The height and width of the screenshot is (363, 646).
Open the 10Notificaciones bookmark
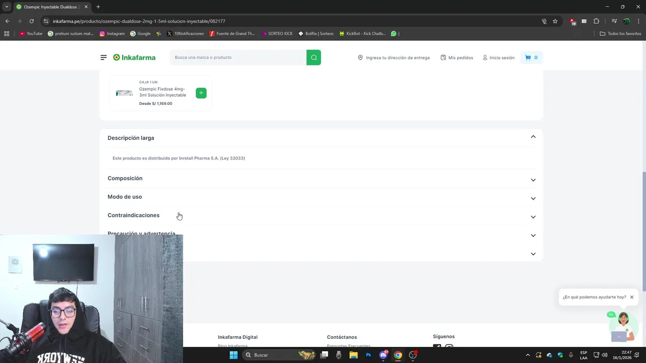click(x=185, y=34)
